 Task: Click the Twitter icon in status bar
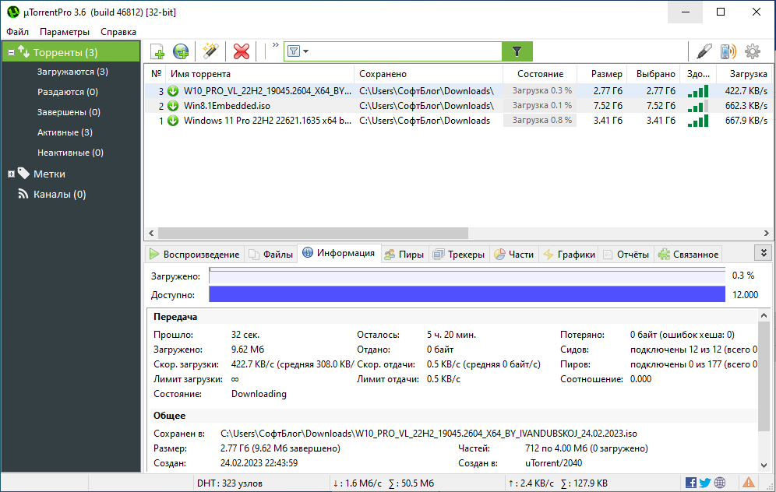(x=704, y=482)
